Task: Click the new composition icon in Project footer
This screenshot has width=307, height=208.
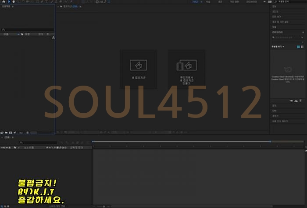Action: pos(10,132)
